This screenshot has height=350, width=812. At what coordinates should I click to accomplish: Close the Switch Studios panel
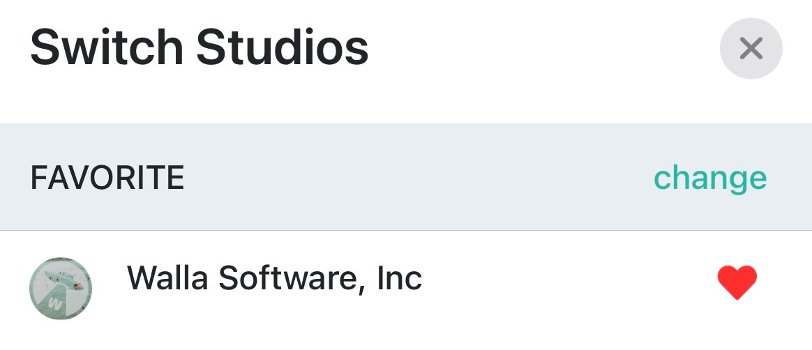click(x=751, y=48)
